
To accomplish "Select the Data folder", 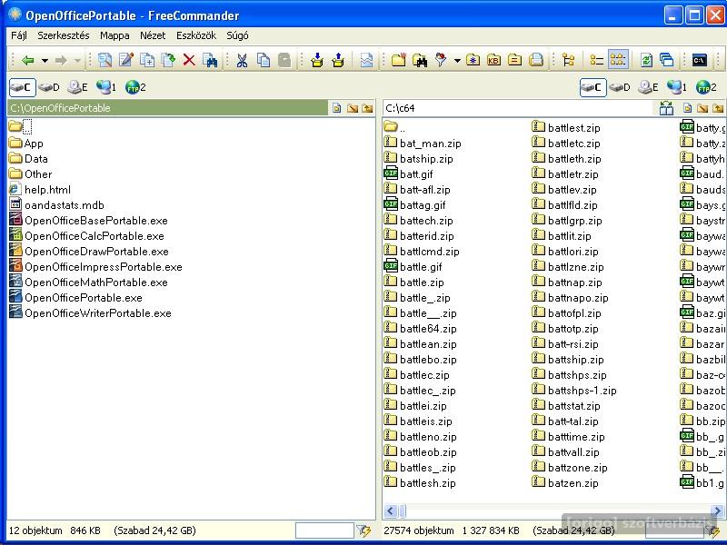I will click(28, 158).
